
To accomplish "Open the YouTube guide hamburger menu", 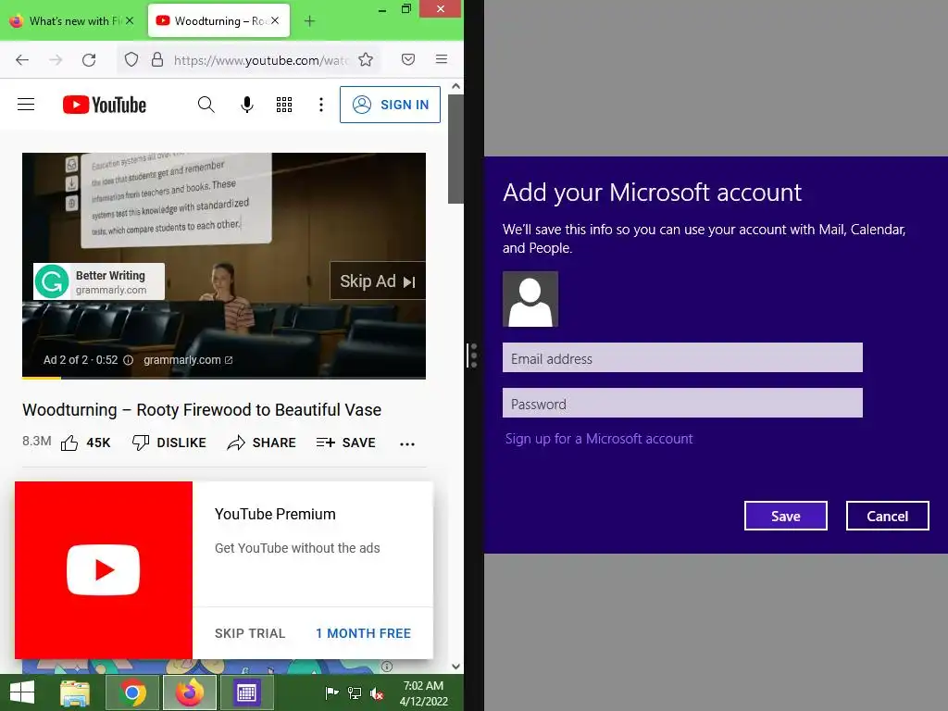I will click(x=26, y=105).
